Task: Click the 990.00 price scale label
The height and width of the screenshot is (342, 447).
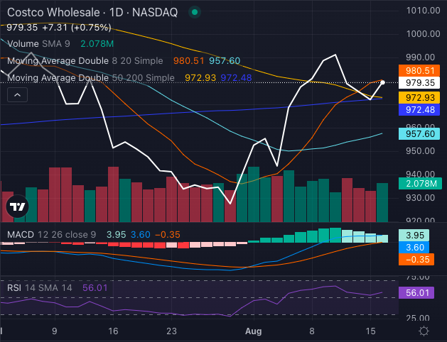Action: (x=420, y=57)
